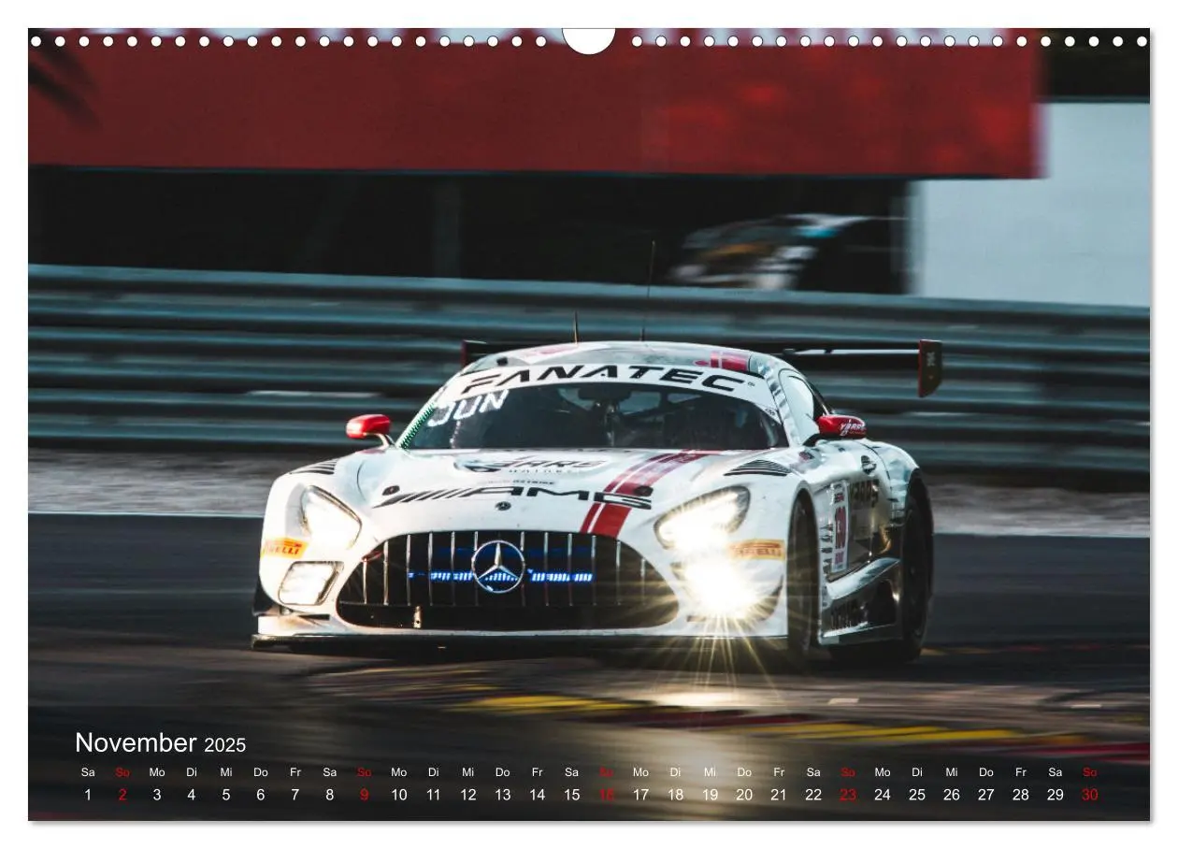Select day 12 in the calendar row

click(x=468, y=795)
